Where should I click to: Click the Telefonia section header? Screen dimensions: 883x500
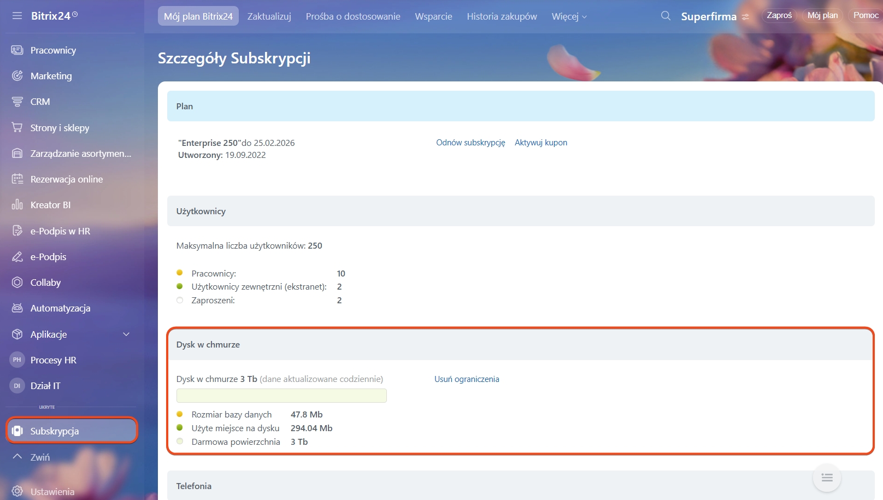521,485
